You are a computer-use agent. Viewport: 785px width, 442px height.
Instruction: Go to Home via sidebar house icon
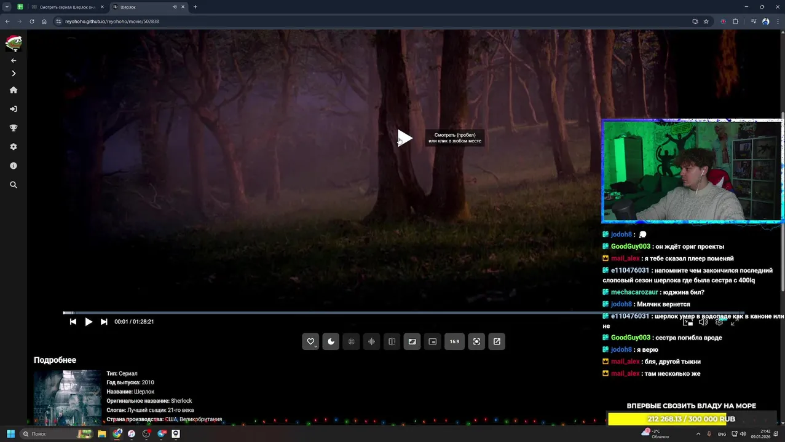pyautogui.click(x=14, y=90)
